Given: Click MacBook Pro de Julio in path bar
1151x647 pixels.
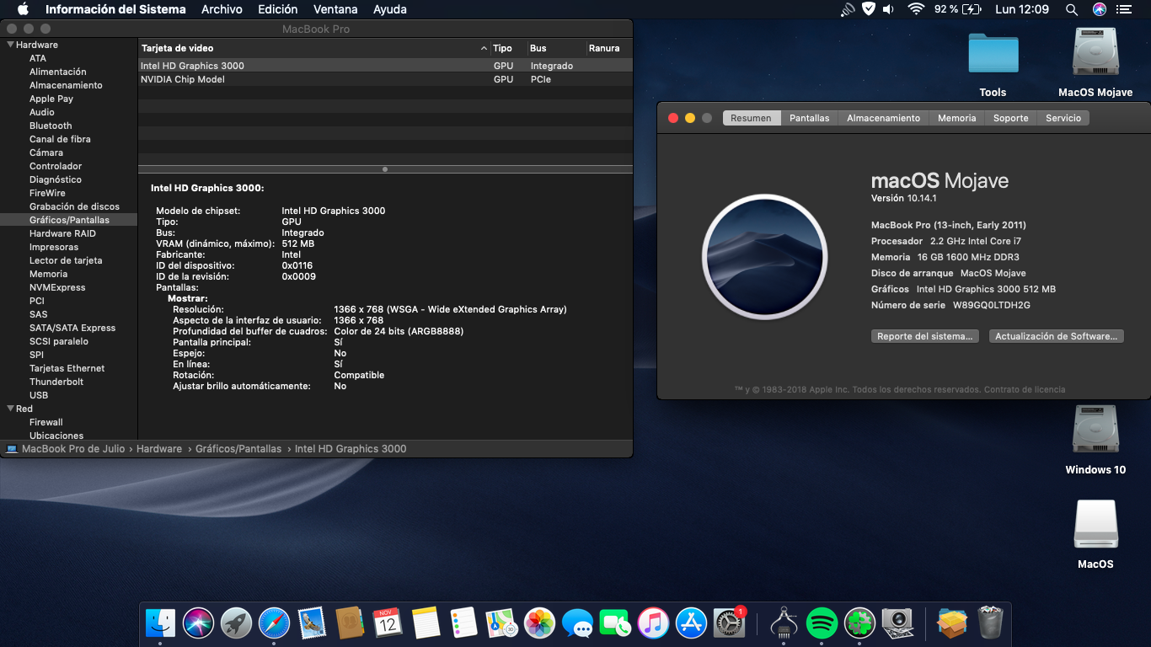Looking at the screenshot, I should click(73, 449).
